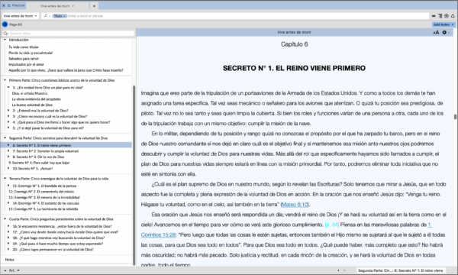Expand 8: Secreto N° 3 Oír la voz de Dios
The image size is (458, 275).
(8, 157)
